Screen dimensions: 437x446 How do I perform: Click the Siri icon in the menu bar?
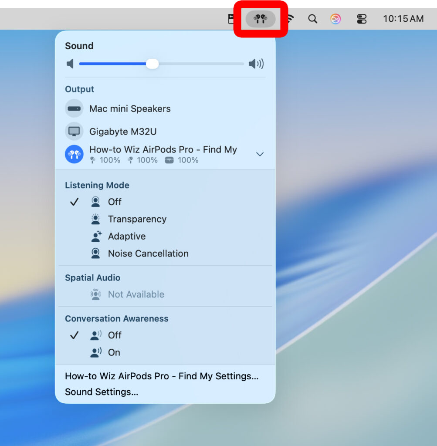(x=335, y=19)
